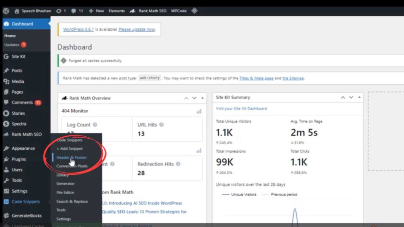
Task: Click the help icon beside URL Hits
Action: [x=161, y=125]
